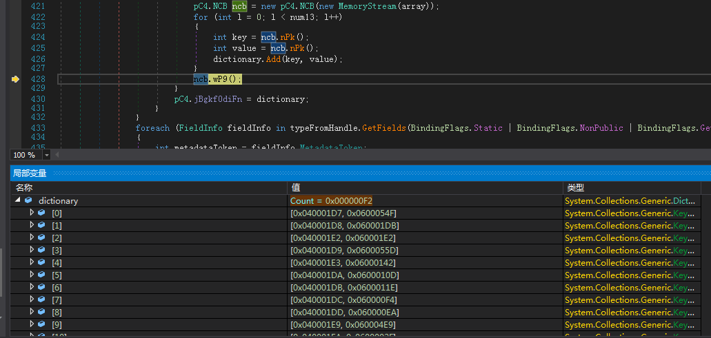Click the green highlighted ncb declaration on line 421

(x=239, y=7)
